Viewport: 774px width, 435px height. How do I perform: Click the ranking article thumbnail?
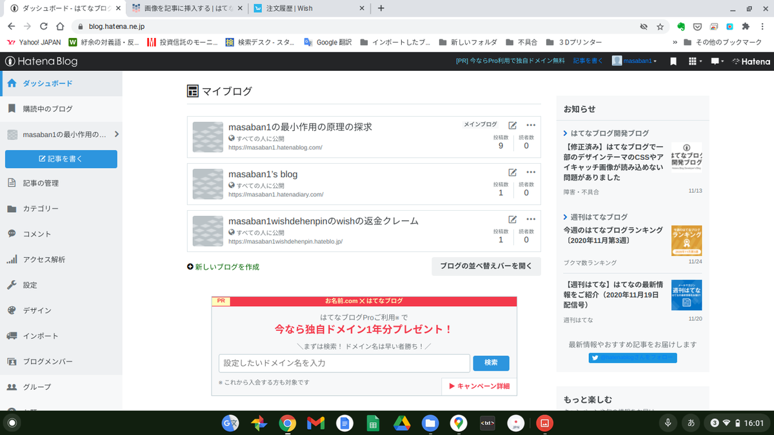click(686, 240)
